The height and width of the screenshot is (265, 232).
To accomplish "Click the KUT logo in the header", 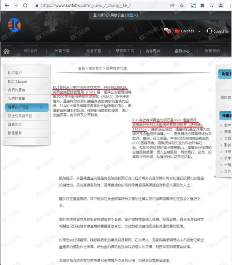I will click(14, 25).
